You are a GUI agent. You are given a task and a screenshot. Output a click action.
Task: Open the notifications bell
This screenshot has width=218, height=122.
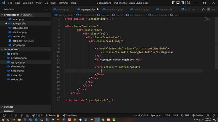point(214,115)
